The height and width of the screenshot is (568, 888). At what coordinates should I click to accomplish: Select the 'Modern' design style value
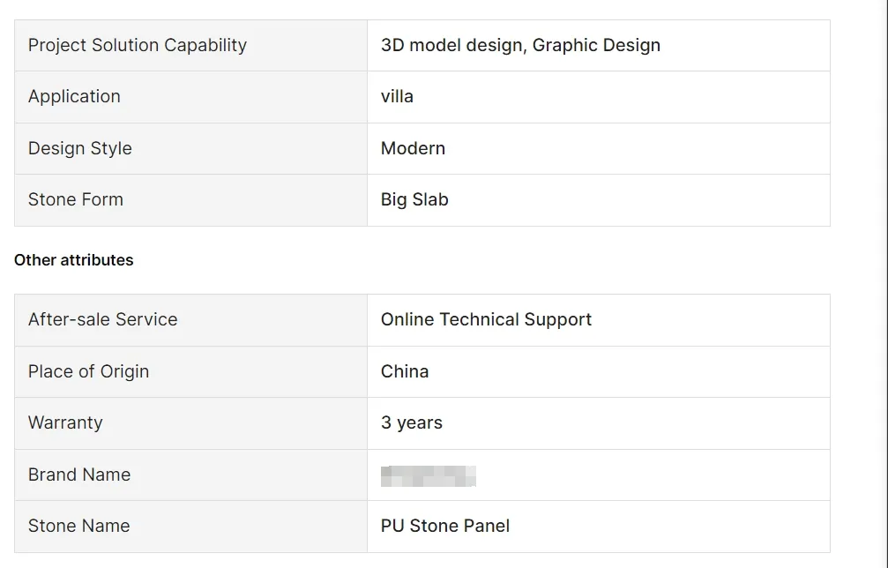(413, 148)
